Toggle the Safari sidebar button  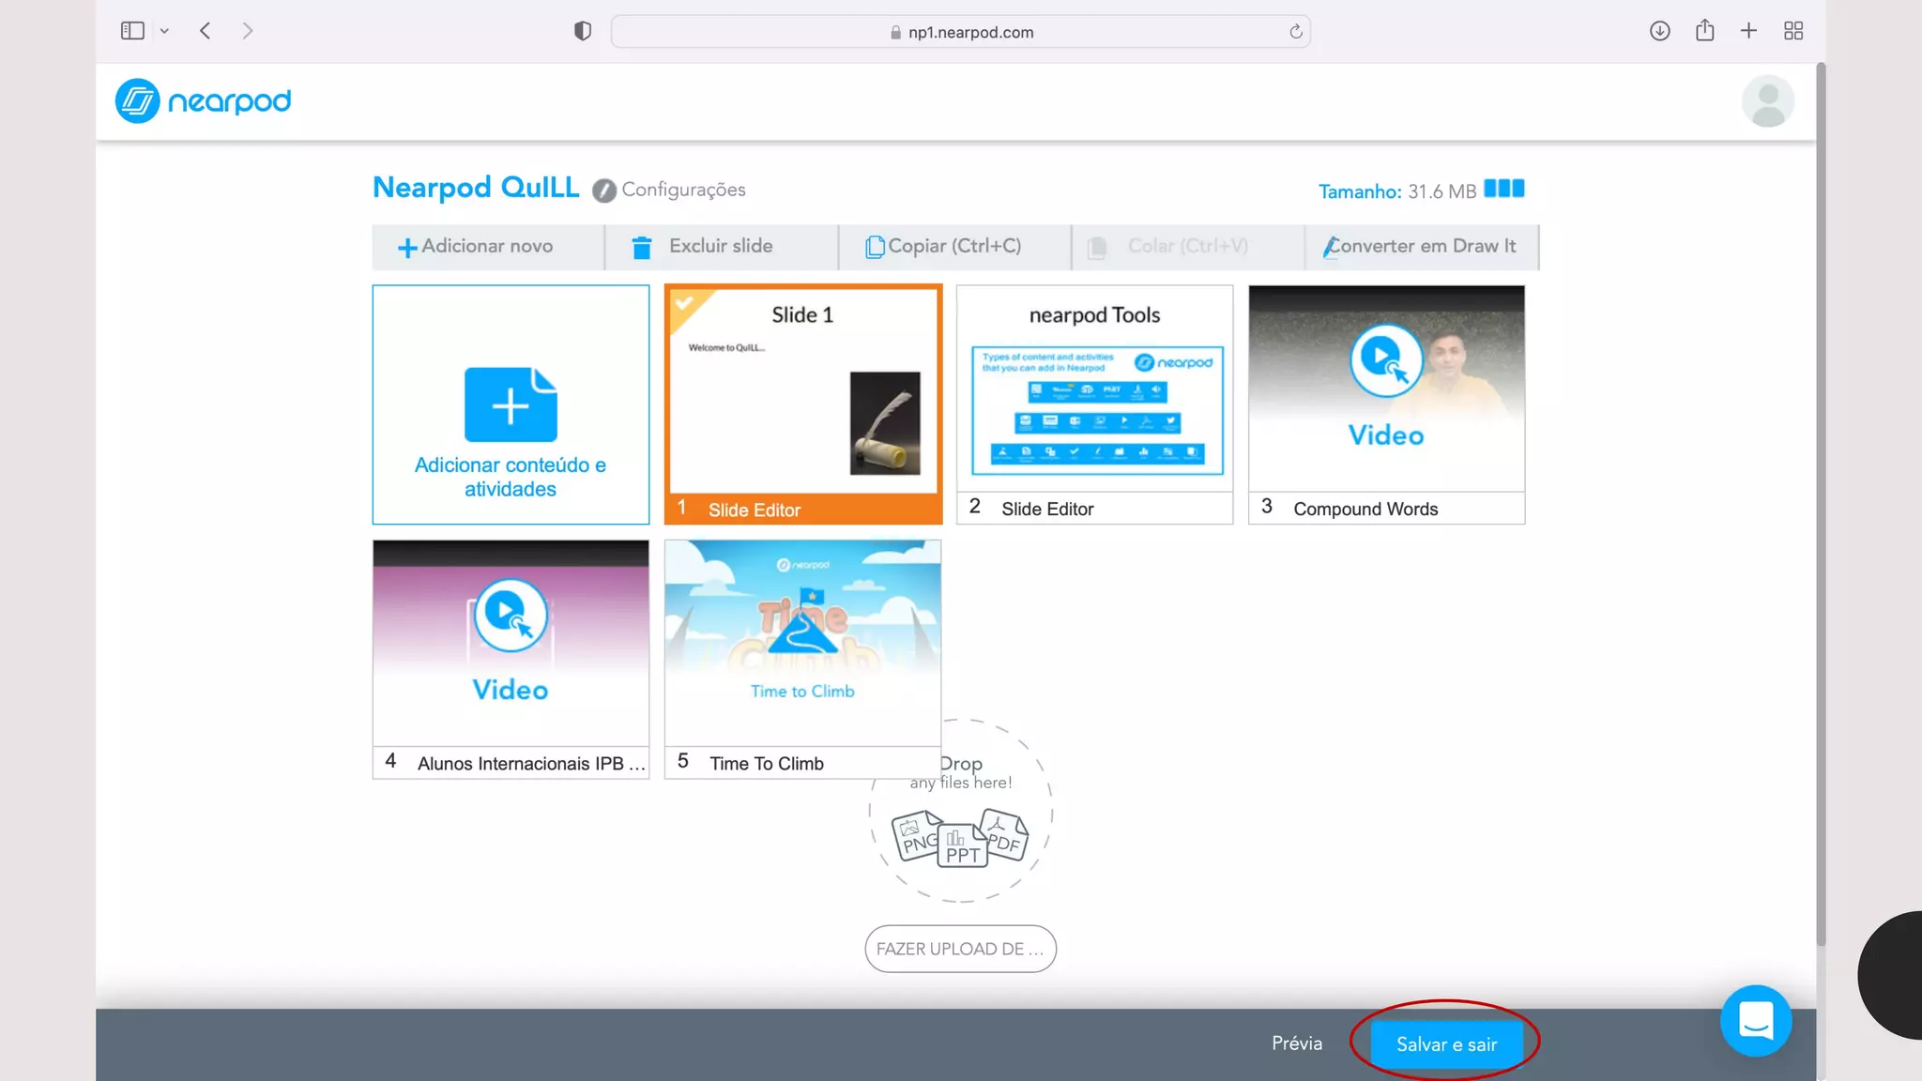tap(132, 31)
